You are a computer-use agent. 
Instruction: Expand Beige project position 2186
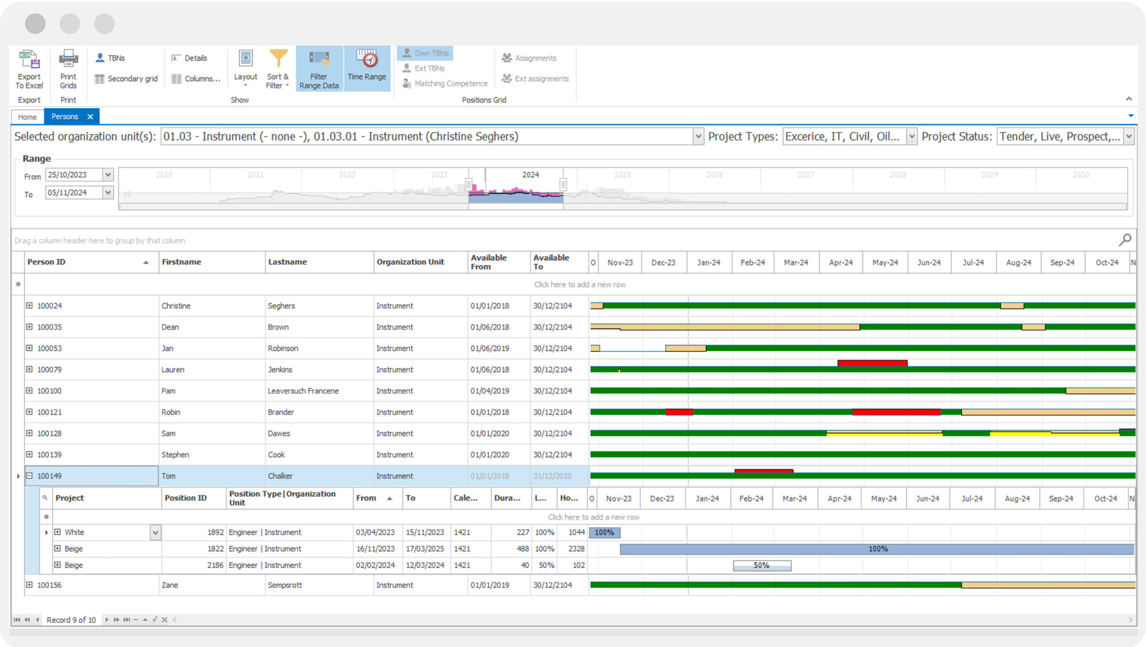click(x=57, y=564)
